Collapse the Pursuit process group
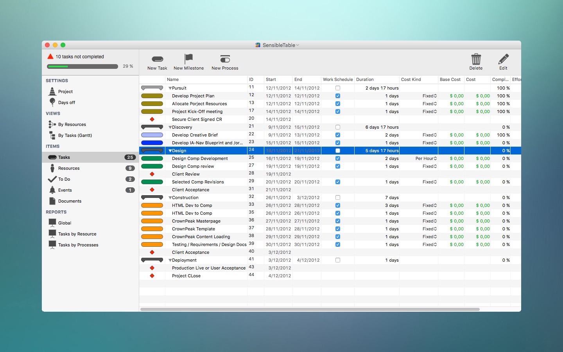 pyautogui.click(x=170, y=88)
